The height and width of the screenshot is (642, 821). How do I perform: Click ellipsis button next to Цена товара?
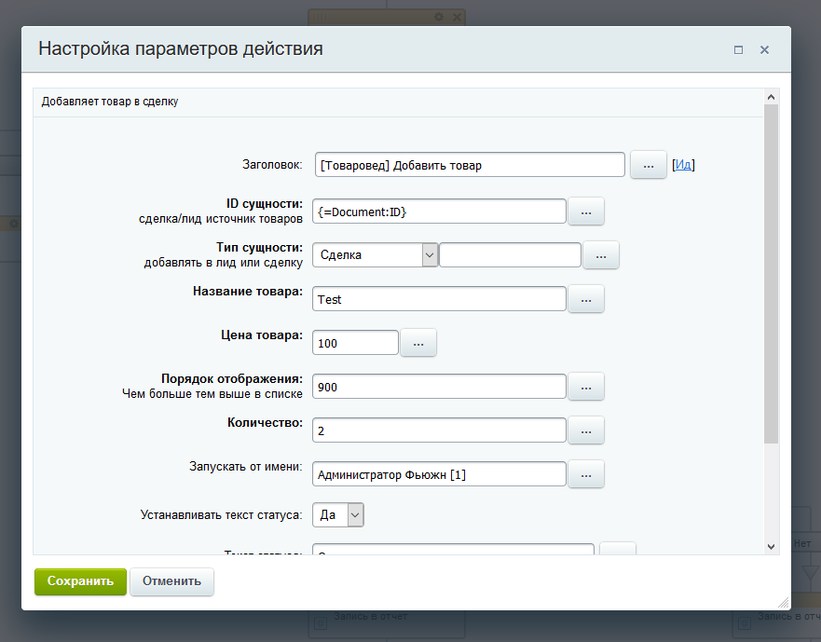[x=418, y=343]
